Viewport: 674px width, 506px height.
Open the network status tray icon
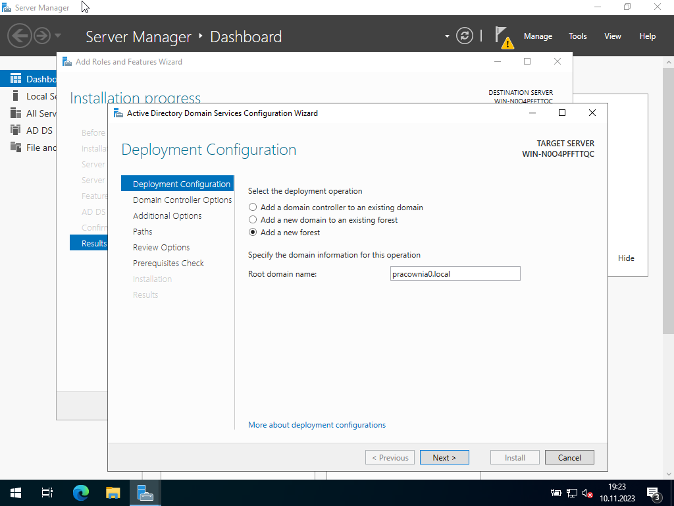pyautogui.click(x=572, y=493)
